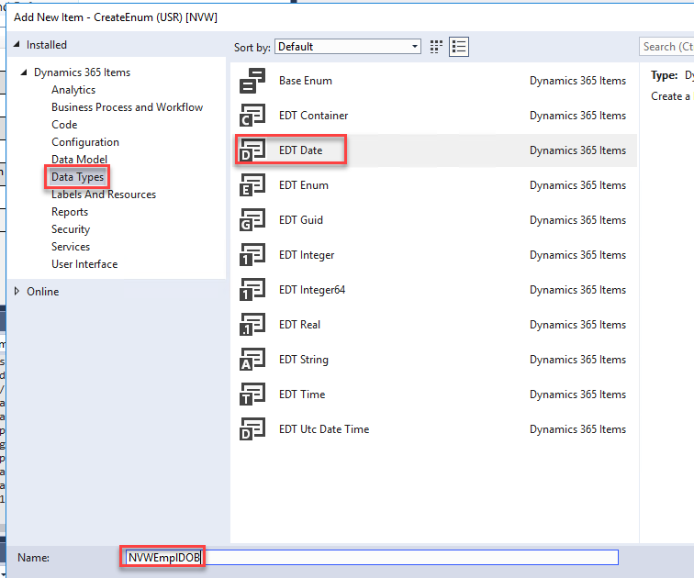Click the Installed tree label
This screenshot has width=694, height=578.
point(47,45)
